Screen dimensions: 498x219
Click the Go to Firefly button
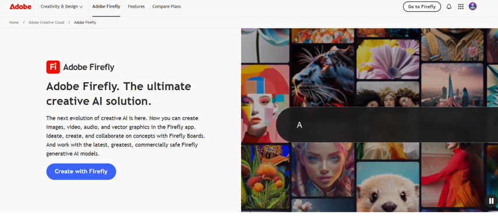(x=422, y=6)
